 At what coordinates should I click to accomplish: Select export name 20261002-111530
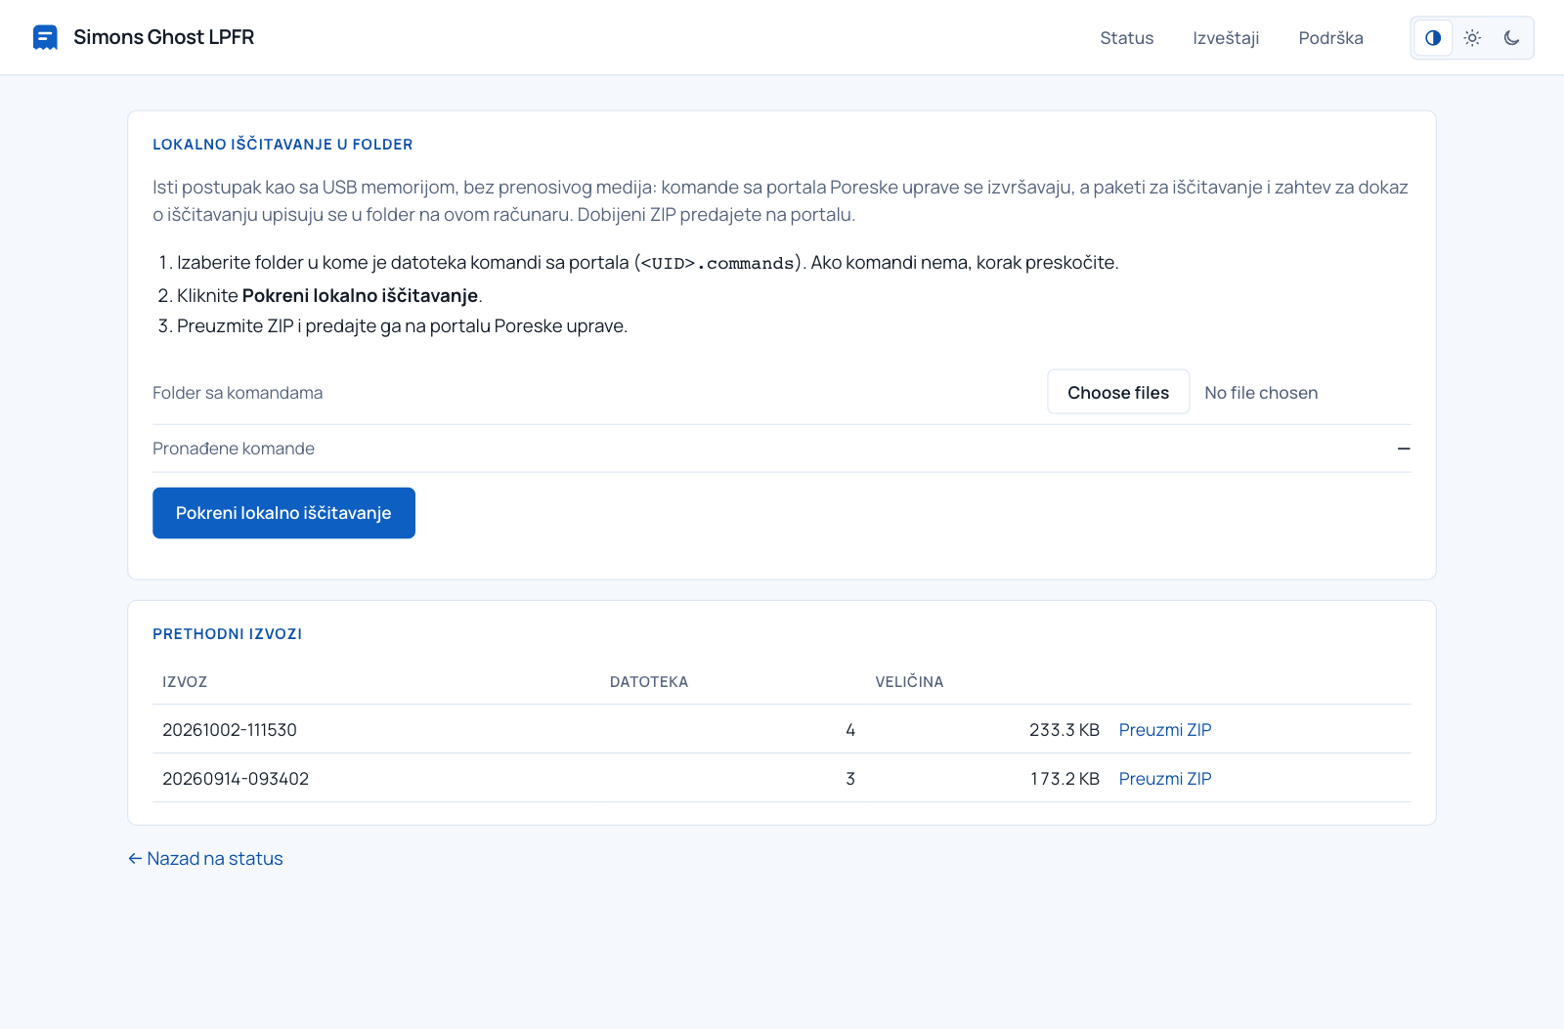coord(230,730)
